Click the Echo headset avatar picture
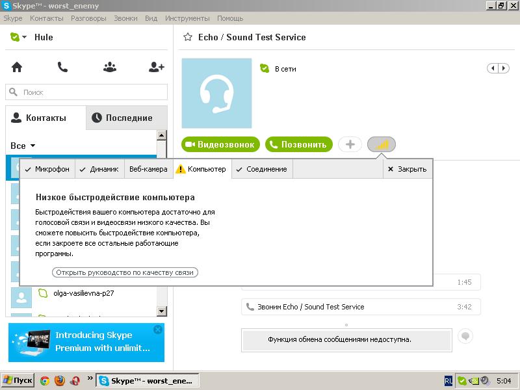This screenshot has width=520, height=390. point(216,93)
